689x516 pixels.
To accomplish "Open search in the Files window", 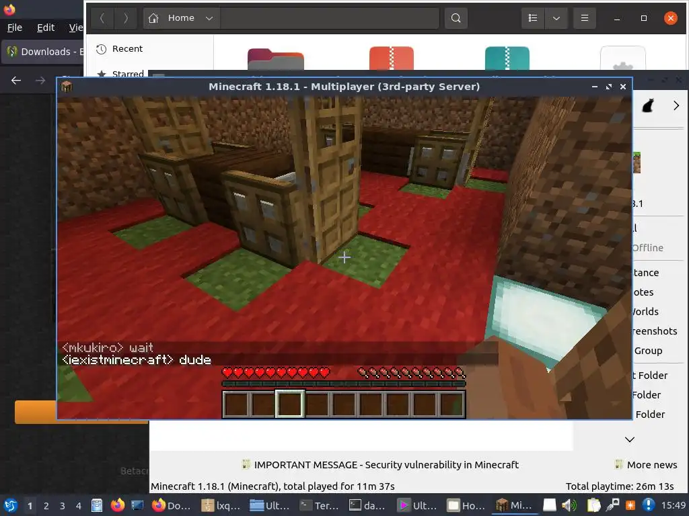I will click(x=456, y=18).
